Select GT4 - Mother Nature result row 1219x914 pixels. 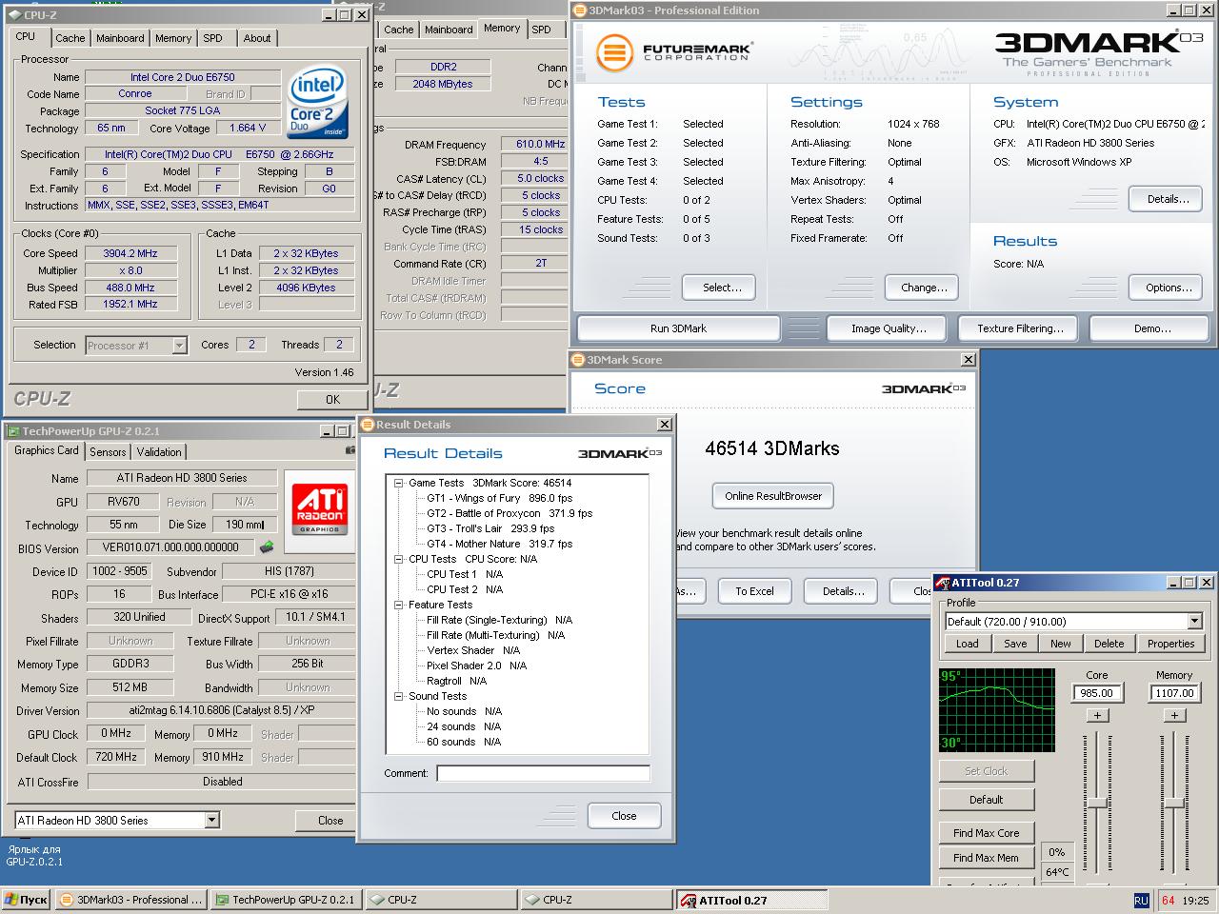(499, 544)
